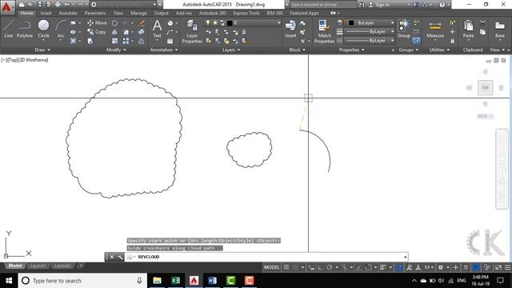512x288 pixels.
Task: Open the View ribbon tab
Action: point(118,13)
